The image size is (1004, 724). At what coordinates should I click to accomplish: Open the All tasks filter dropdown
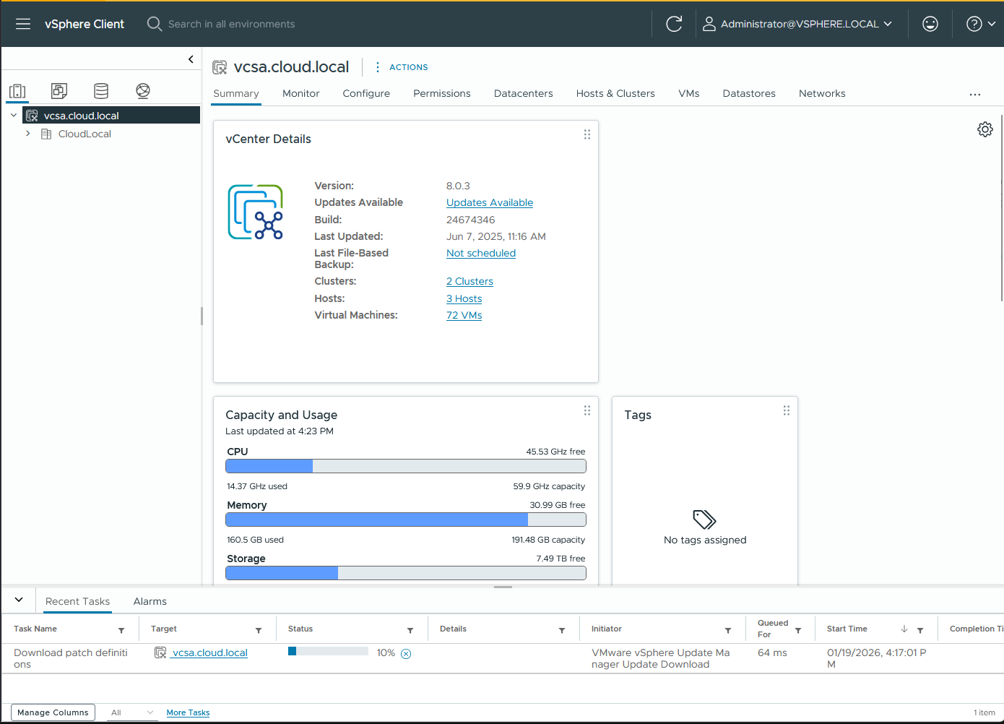pyautogui.click(x=132, y=712)
